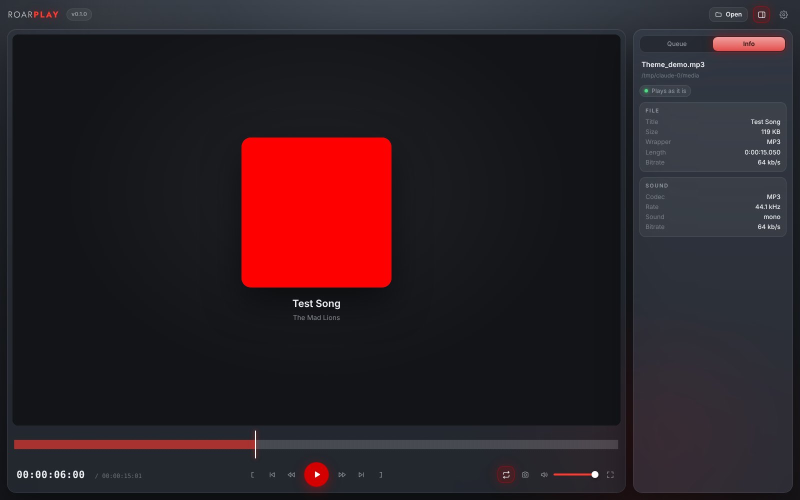
Task: Click the Codec value MP3
Action: click(773, 197)
